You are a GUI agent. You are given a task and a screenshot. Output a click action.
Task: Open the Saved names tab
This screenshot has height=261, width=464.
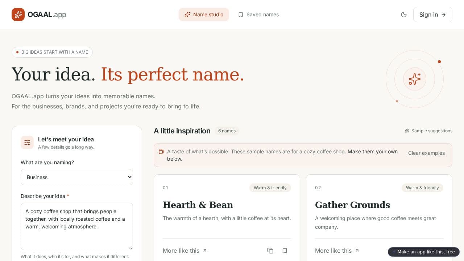pos(258,14)
